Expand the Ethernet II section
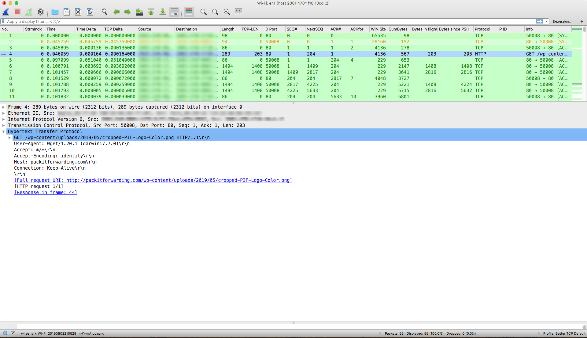This screenshot has height=338, width=587. tap(4, 113)
